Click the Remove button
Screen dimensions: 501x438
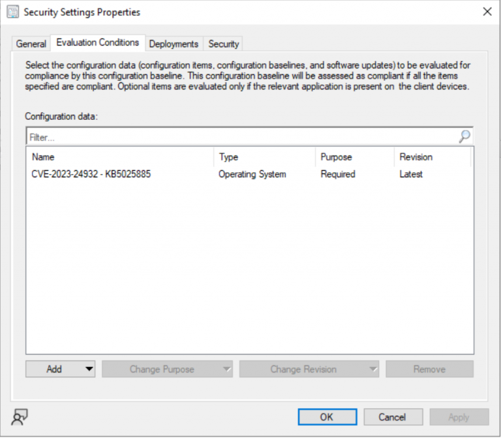430,369
